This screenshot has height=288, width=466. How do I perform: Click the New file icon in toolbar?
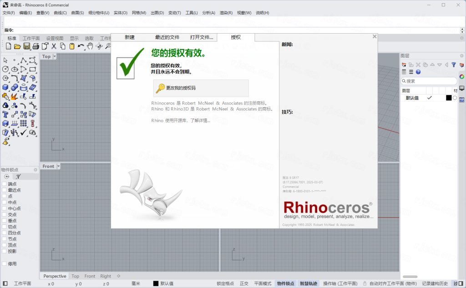coord(8,46)
